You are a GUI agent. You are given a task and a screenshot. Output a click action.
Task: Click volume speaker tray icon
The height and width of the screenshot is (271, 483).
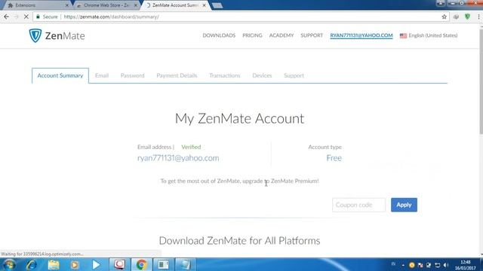click(446, 265)
